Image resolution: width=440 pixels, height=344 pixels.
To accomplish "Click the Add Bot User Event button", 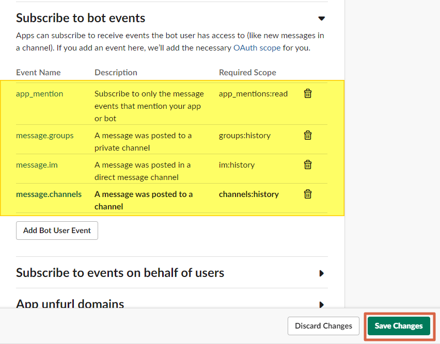I will (x=57, y=231).
